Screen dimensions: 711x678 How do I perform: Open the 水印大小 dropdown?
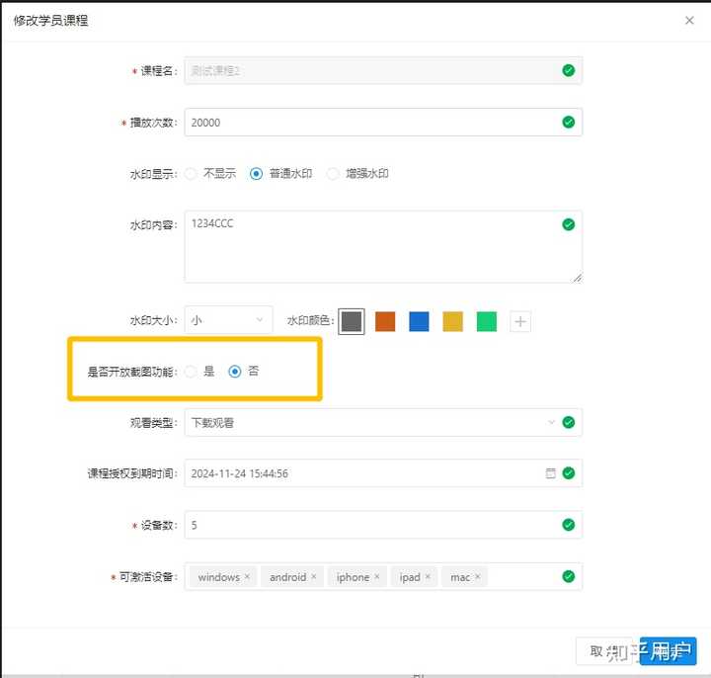tap(228, 320)
